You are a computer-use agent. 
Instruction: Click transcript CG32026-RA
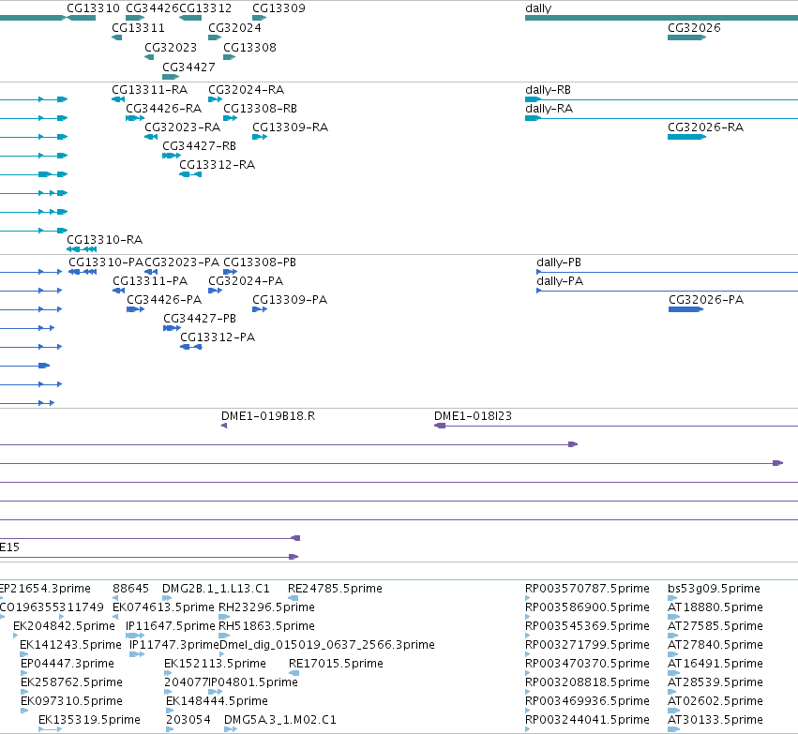pyautogui.click(x=705, y=127)
